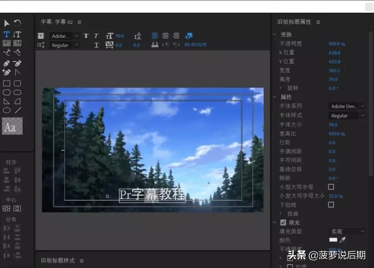374x268 pixels.
Task: Click the fill 颜色 color swatch
Action: point(333,240)
